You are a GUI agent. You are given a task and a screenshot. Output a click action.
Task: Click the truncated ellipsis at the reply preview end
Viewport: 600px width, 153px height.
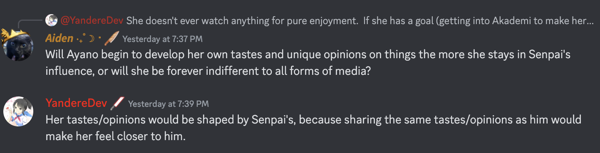click(590, 21)
